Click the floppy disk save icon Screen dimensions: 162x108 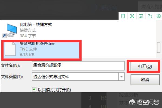click(141, 16)
